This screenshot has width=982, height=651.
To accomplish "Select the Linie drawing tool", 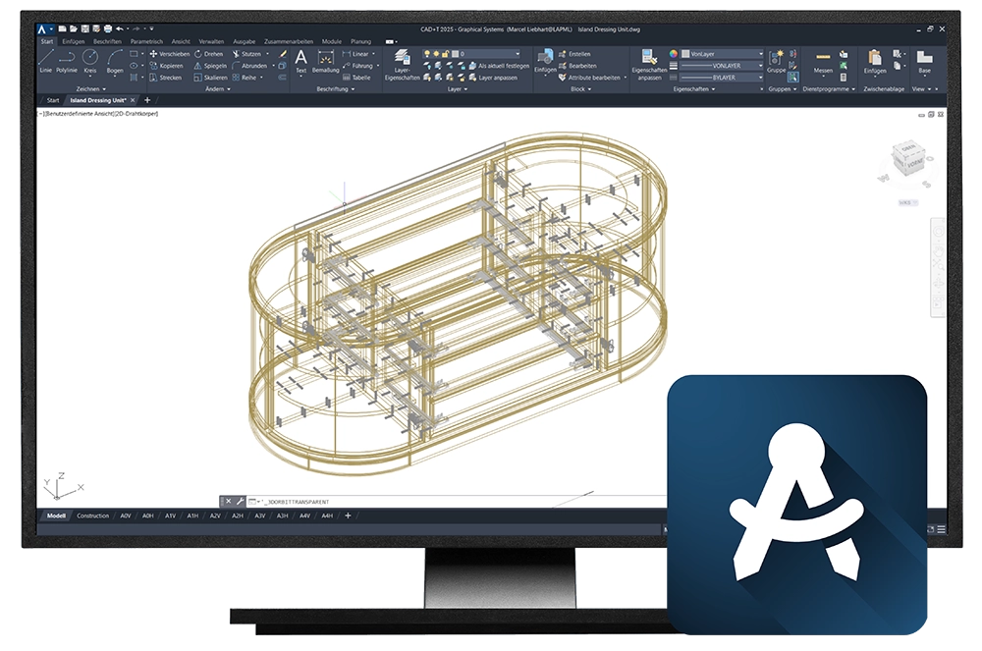I will pyautogui.click(x=46, y=61).
